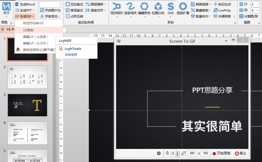Viewport: 262px width, 162px height.
Task: Select slide 2 thumbnail
Action: click(x=27, y=77)
